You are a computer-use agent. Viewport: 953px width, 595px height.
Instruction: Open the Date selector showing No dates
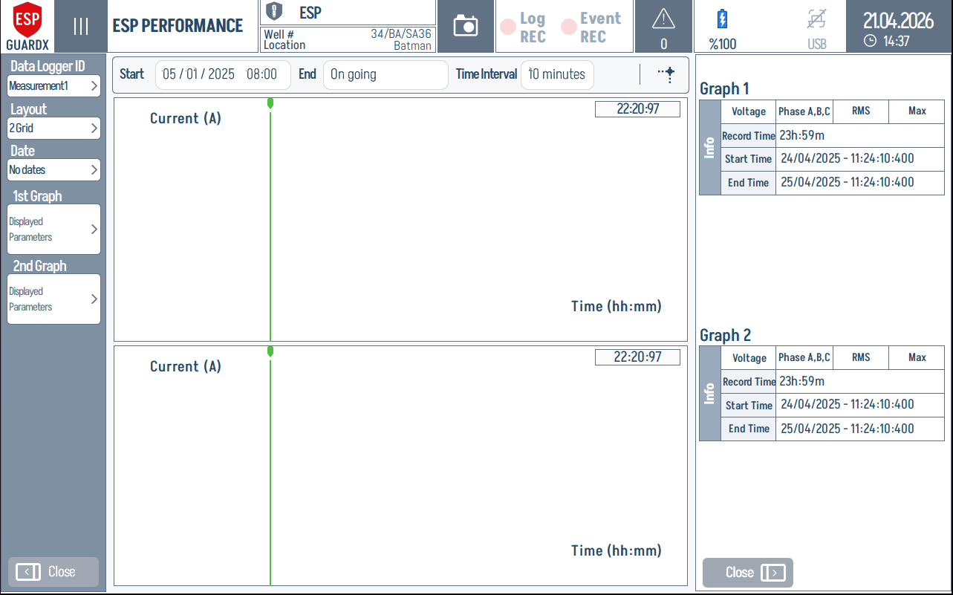pos(53,169)
